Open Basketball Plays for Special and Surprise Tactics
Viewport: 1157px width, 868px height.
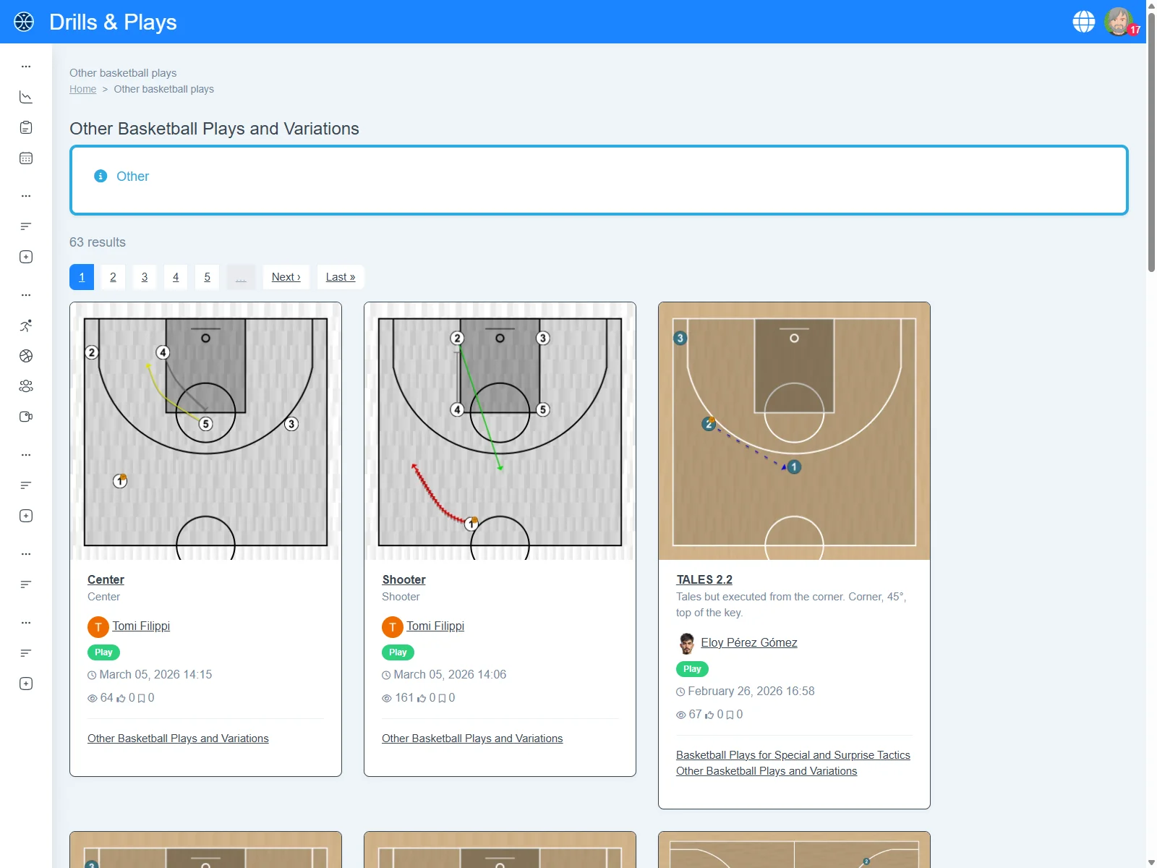[x=793, y=754]
